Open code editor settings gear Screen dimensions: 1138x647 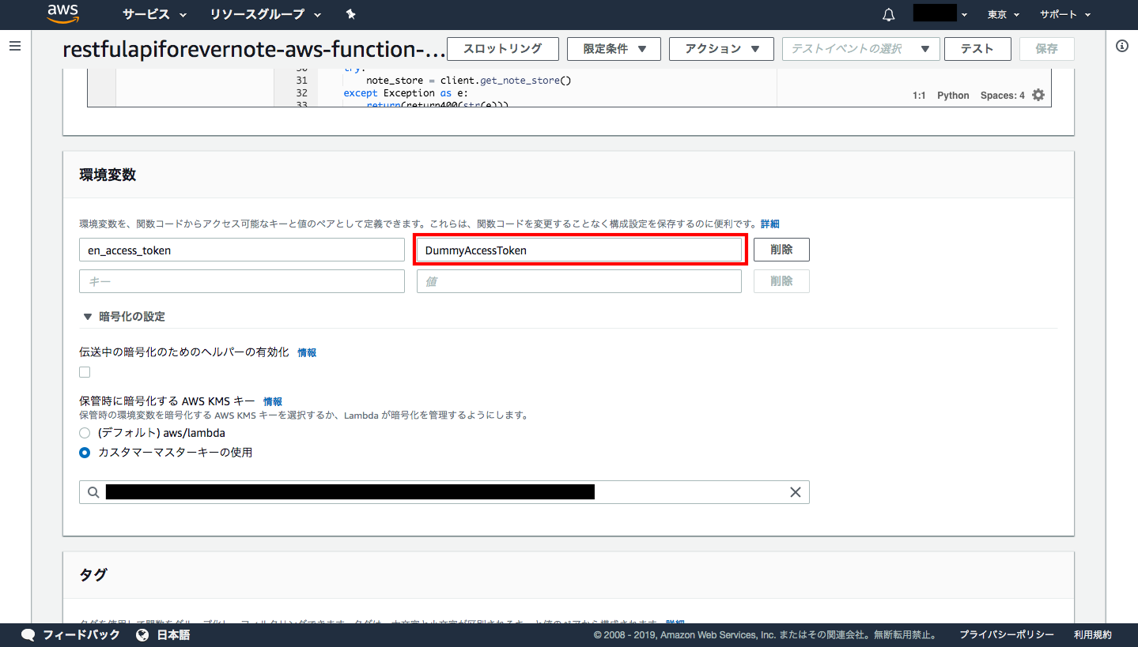(x=1038, y=95)
